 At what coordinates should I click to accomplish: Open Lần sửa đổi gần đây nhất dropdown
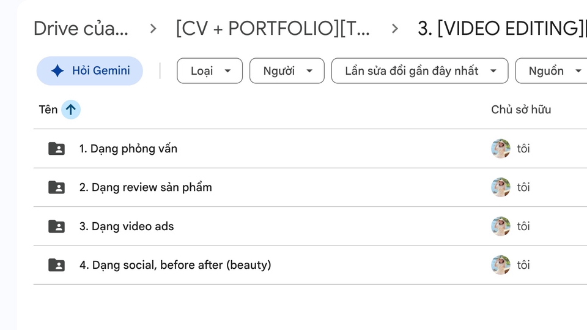click(419, 70)
